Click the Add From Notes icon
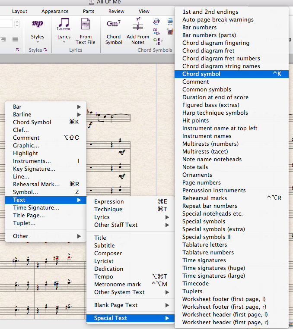 tap(138, 31)
